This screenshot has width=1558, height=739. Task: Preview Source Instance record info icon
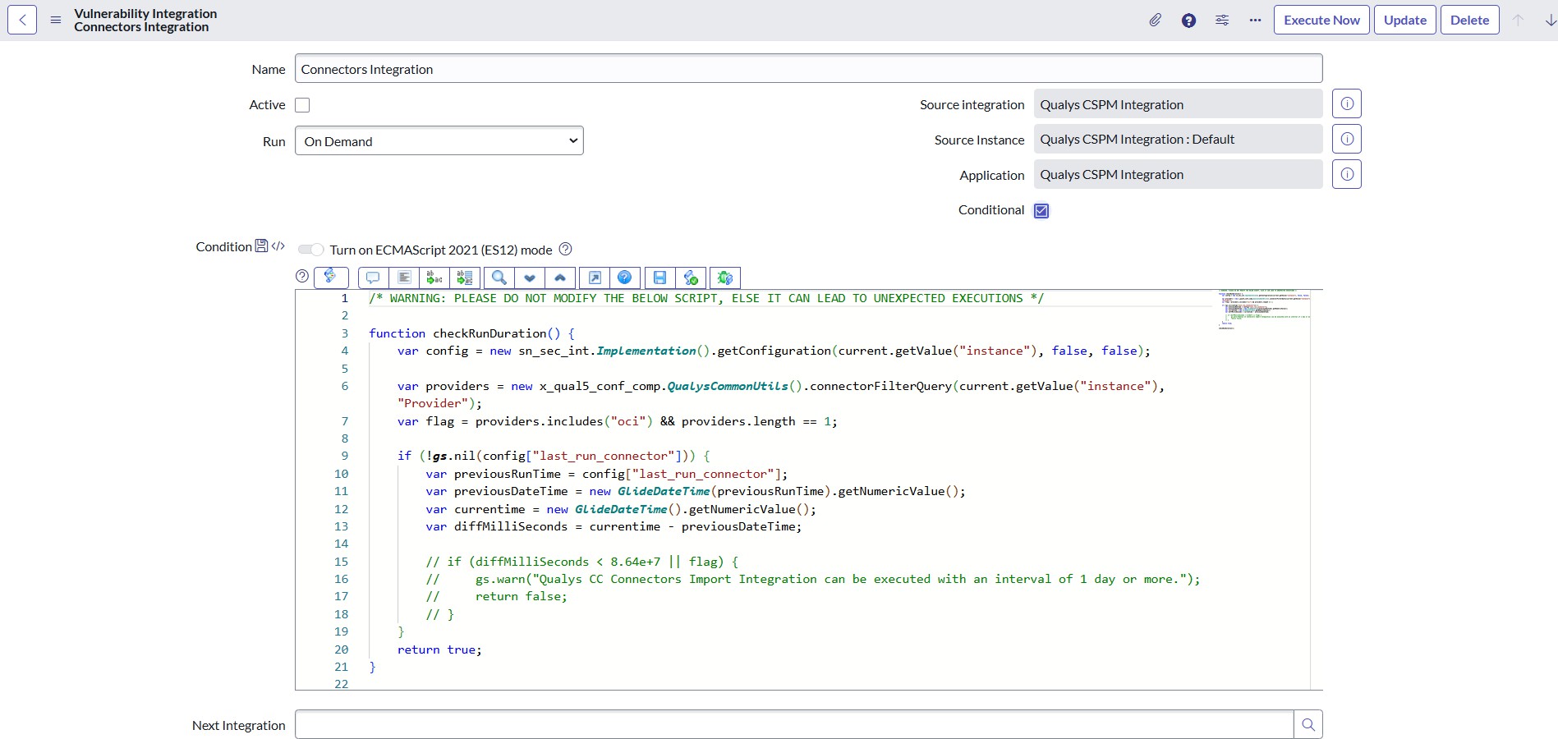tap(1347, 139)
